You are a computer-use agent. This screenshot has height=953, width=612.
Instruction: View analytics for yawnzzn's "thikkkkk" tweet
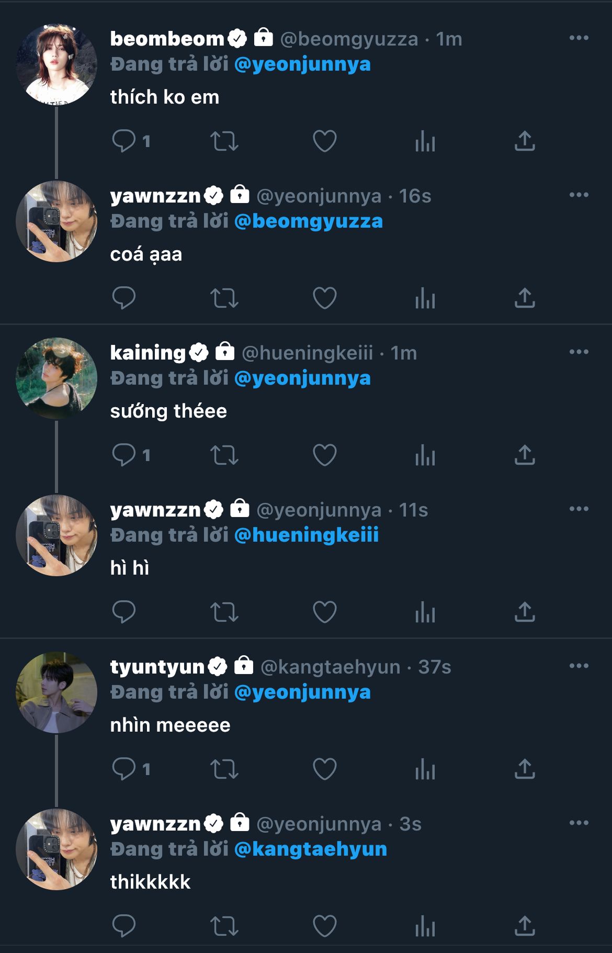(425, 926)
